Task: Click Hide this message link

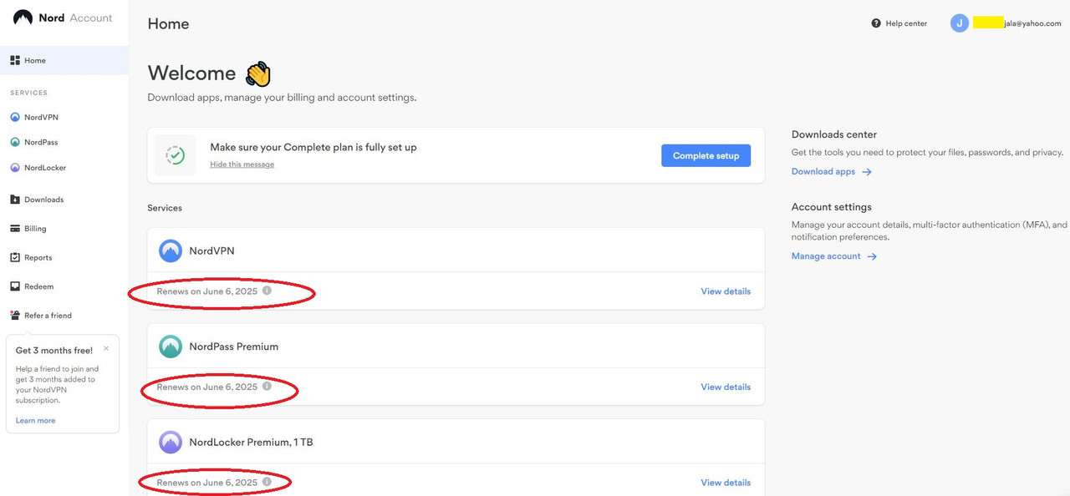Action: click(x=242, y=164)
